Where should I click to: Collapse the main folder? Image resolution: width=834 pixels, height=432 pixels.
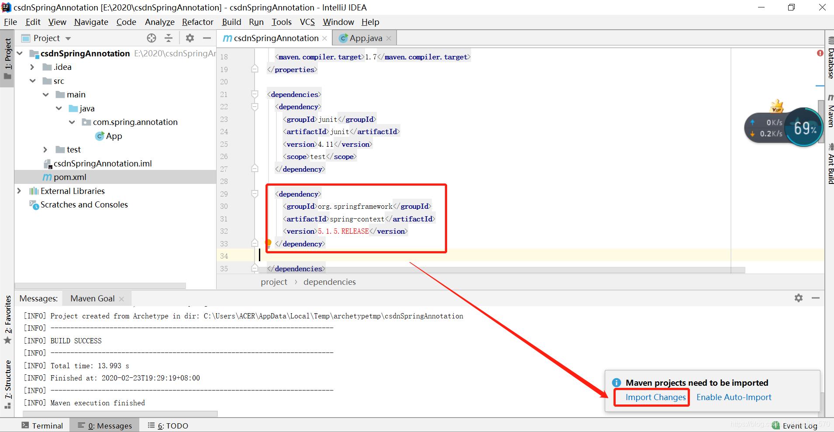pyautogui.click(x=46, y=94)
